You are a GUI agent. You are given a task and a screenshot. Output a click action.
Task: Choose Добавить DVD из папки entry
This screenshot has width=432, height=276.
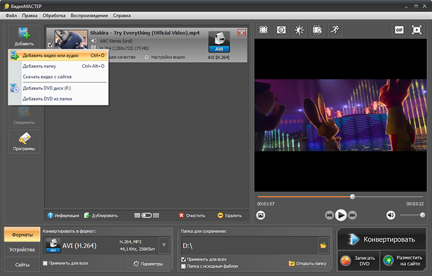click(x=58, y=99)
